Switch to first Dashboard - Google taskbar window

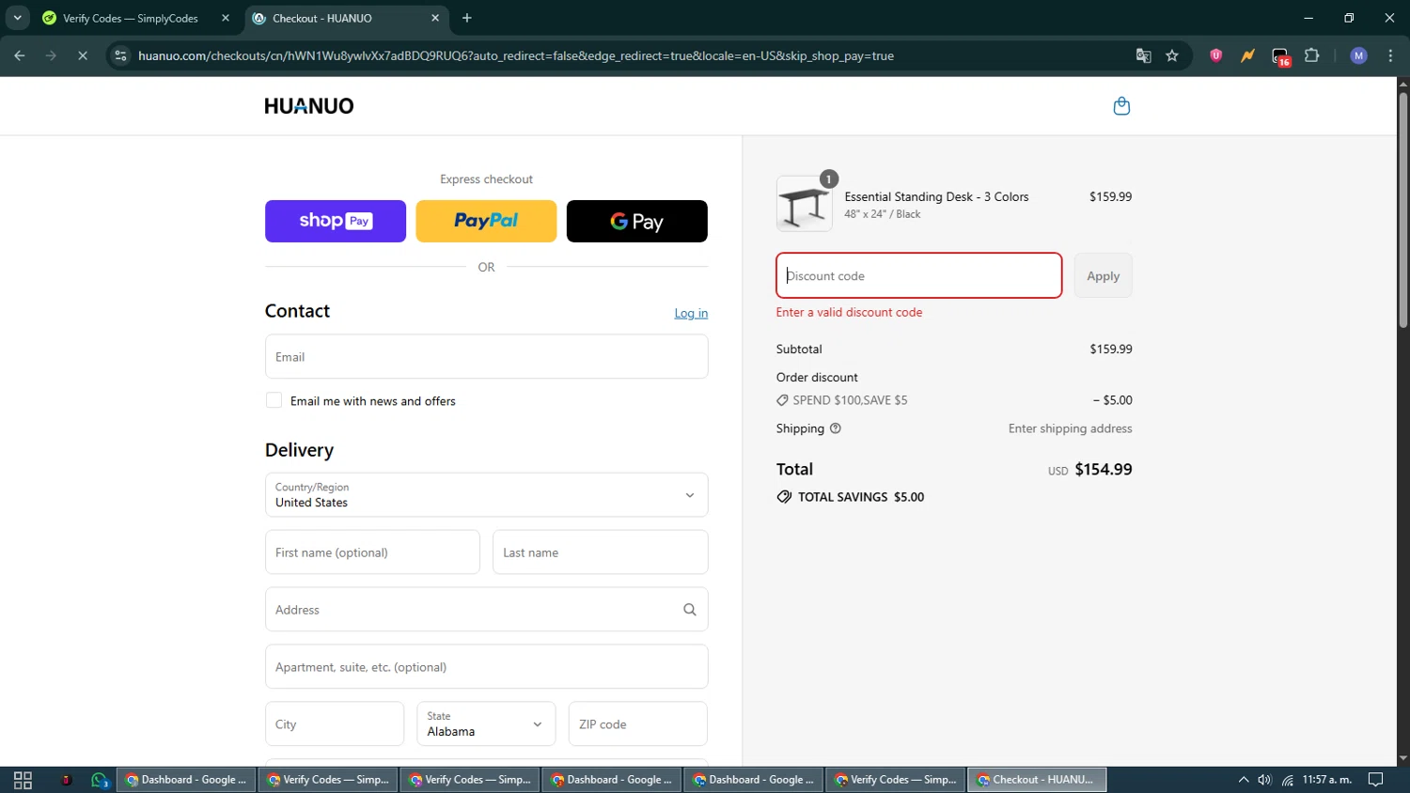click(x=186, y=780)
